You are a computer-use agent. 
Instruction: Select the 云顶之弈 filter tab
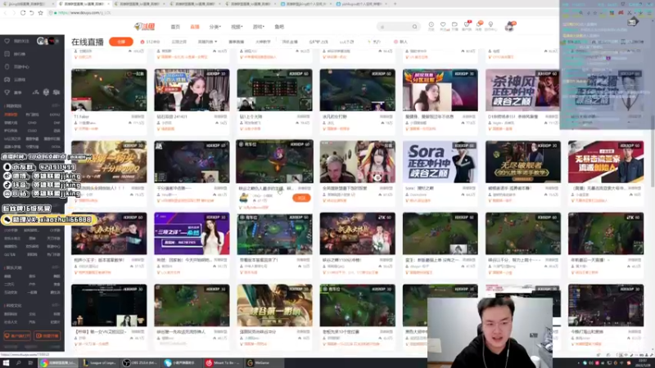[178, 42]
